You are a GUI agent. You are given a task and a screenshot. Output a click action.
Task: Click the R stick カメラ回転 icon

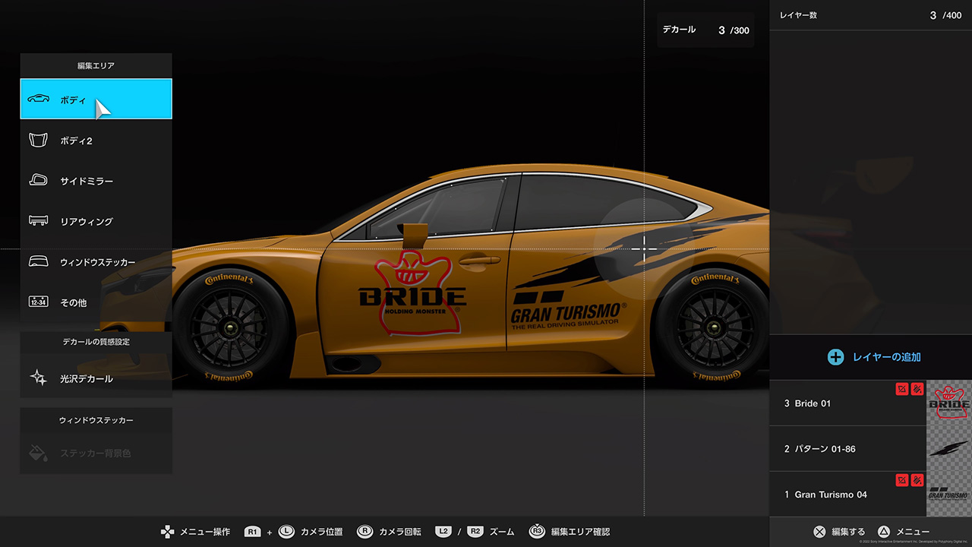click(364, 532)
